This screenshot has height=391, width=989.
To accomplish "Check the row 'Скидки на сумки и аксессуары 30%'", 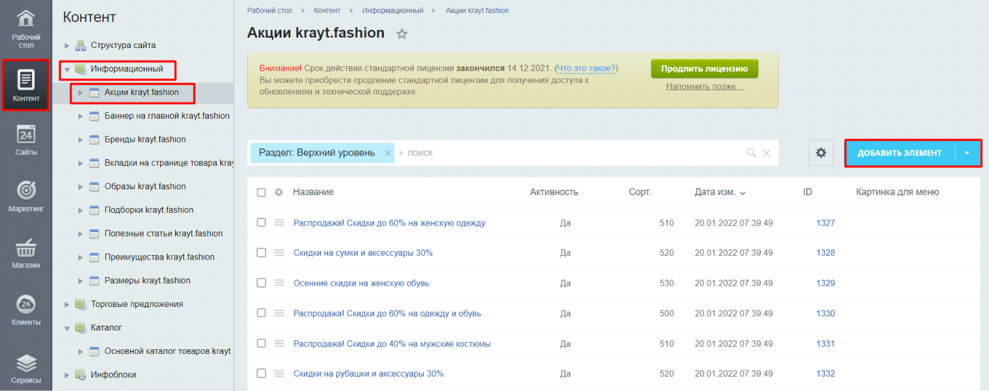I will click(262, 252).
